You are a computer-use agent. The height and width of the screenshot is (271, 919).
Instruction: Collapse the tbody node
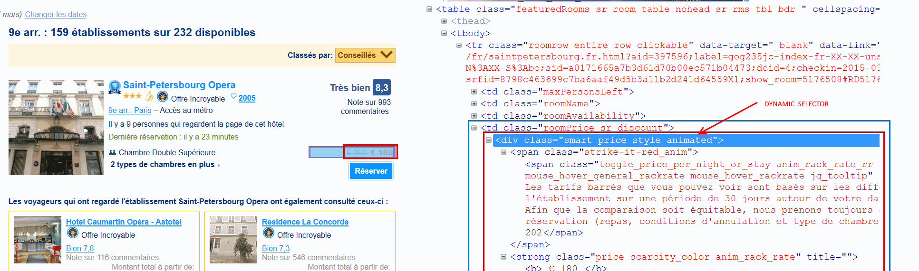tap(444, 33)
